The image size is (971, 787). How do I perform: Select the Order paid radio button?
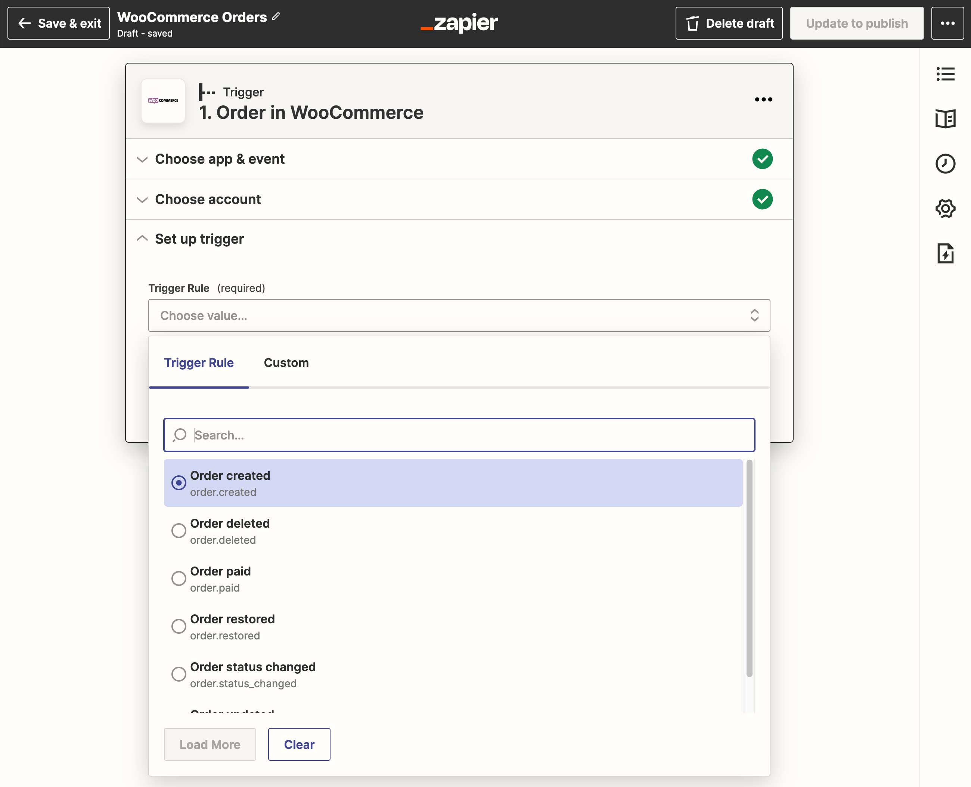[179, 578]
